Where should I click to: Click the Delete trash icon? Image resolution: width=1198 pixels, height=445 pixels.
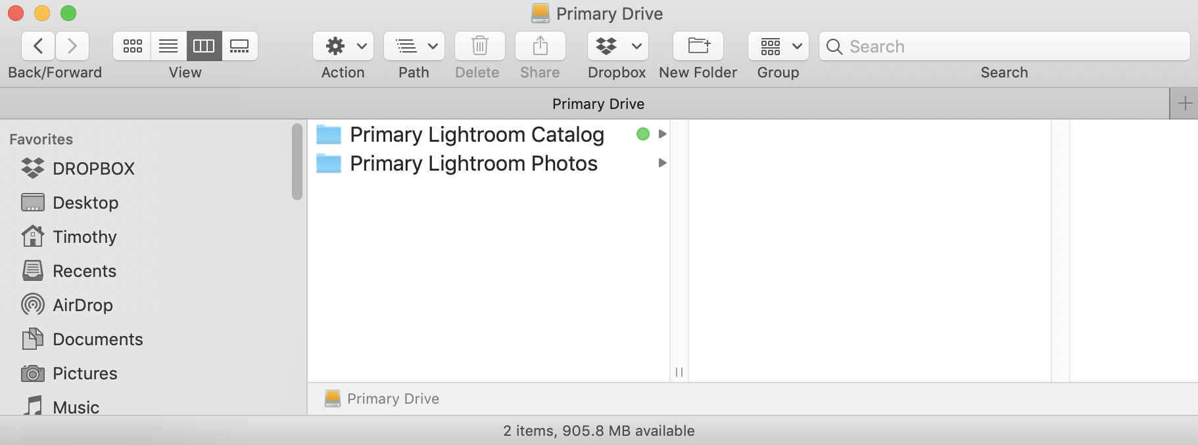[x=480, y=46]
